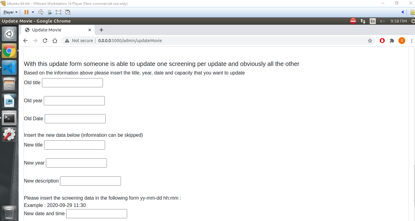Open Visual Studio Code from dock
The width and height of the screenshot is (415, 221).
point(9,68)
